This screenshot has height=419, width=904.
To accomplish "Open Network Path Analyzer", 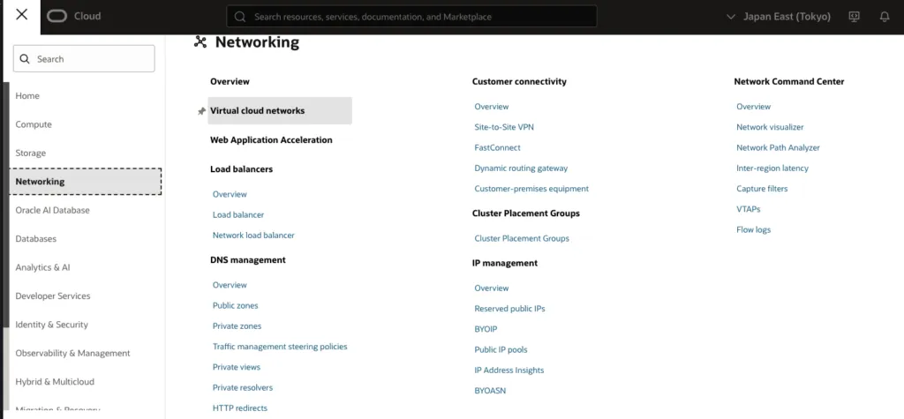I will coord(778,148).
